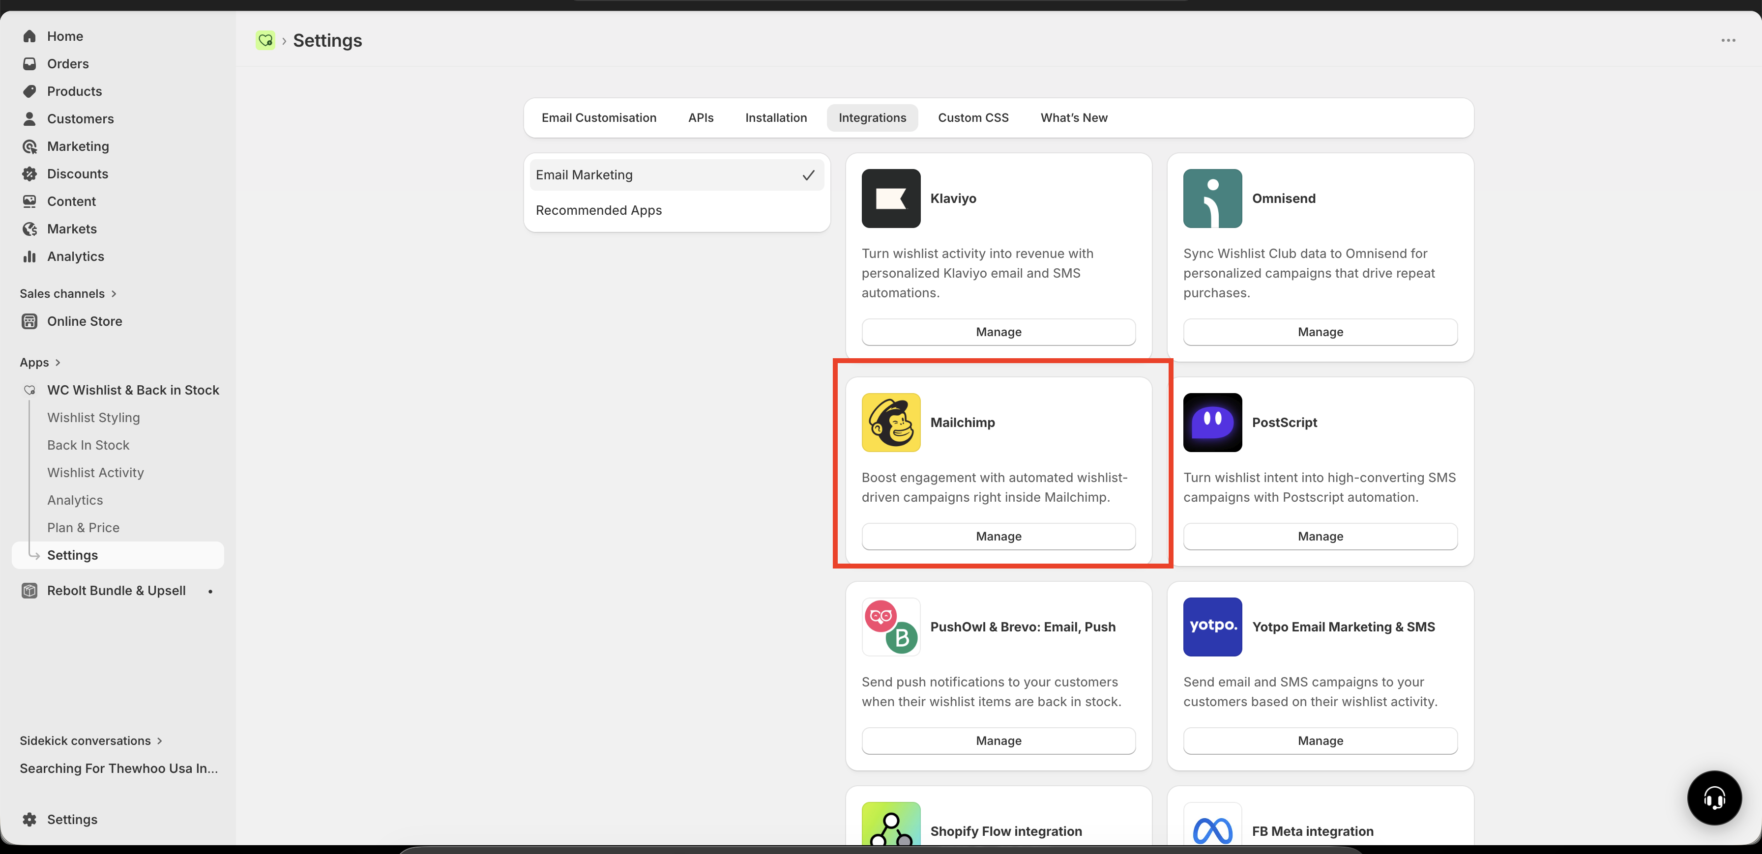Click the Settings page heading
Screen dimensions: 1762x854
coord(327,40)
